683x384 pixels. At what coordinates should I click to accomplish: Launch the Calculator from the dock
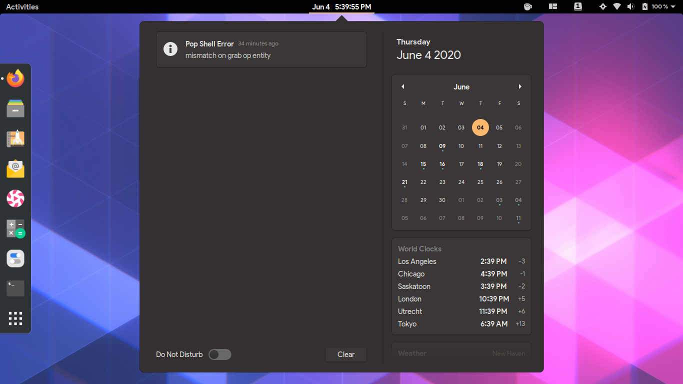(15, 228)
